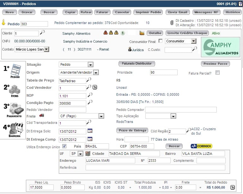
Task: Click the magnifier icon next to Cliente field
Action: 42,32
